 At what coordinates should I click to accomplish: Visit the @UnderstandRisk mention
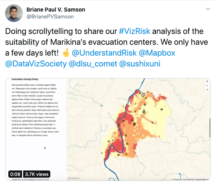click(x=104, y=53)
